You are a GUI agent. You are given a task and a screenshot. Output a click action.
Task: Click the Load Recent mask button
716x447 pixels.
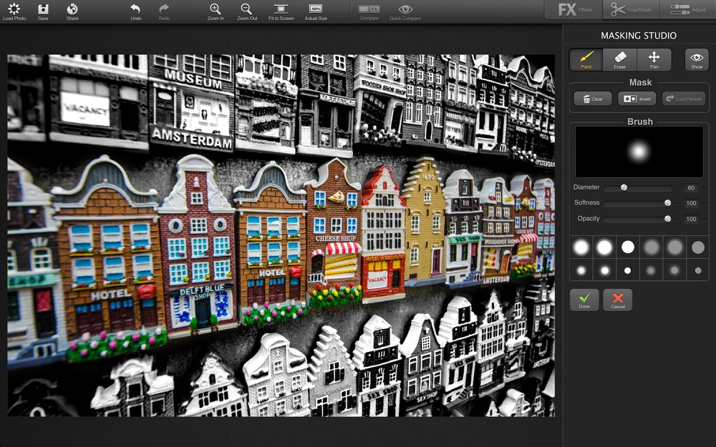click(684, 99)
